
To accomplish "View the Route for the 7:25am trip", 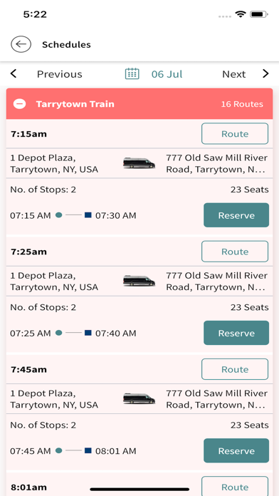I will click(x=235, y=252).
